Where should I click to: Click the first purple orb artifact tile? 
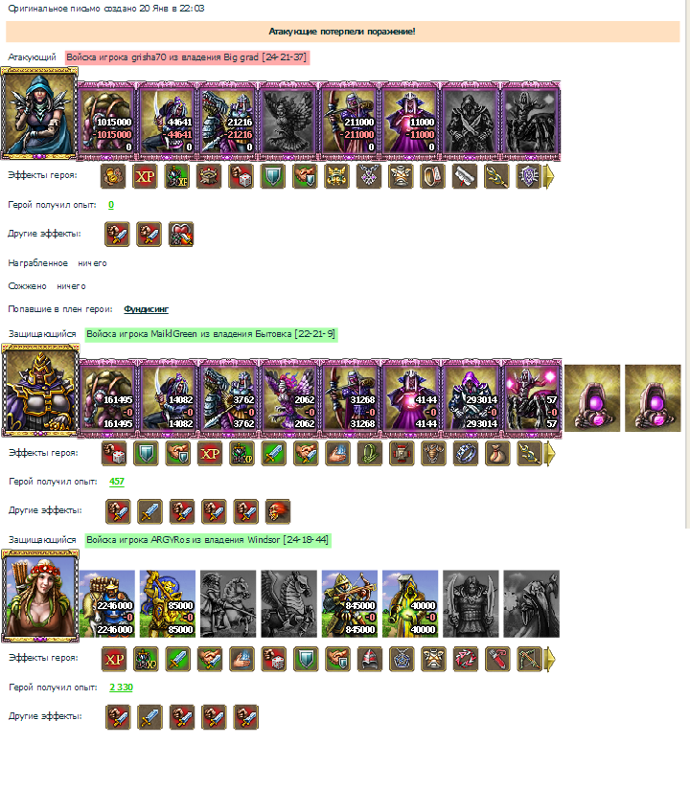[592, 398]
